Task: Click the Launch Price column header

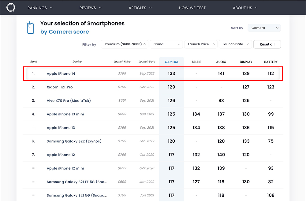Action: point(122,62)
